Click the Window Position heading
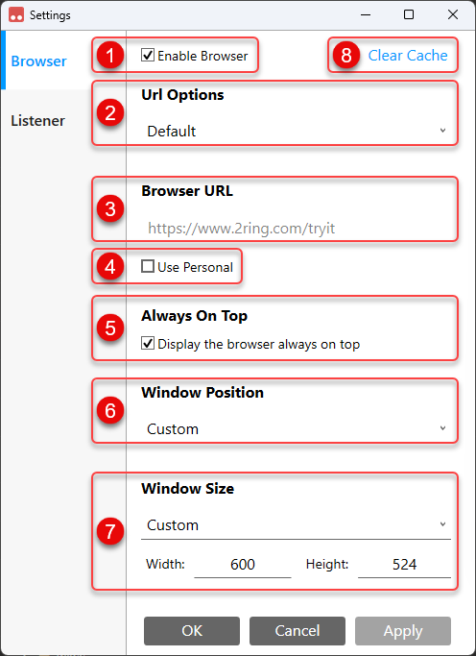Screen dimensions: 476x656 pos(202,393)
